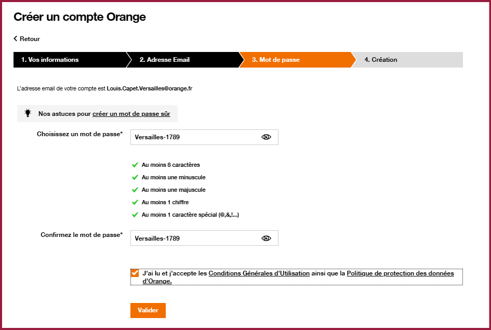Show password in the Choisissez un mot de passe field
Screen dimensions: 491x330
pyautogui.click(x=266, y=137)
